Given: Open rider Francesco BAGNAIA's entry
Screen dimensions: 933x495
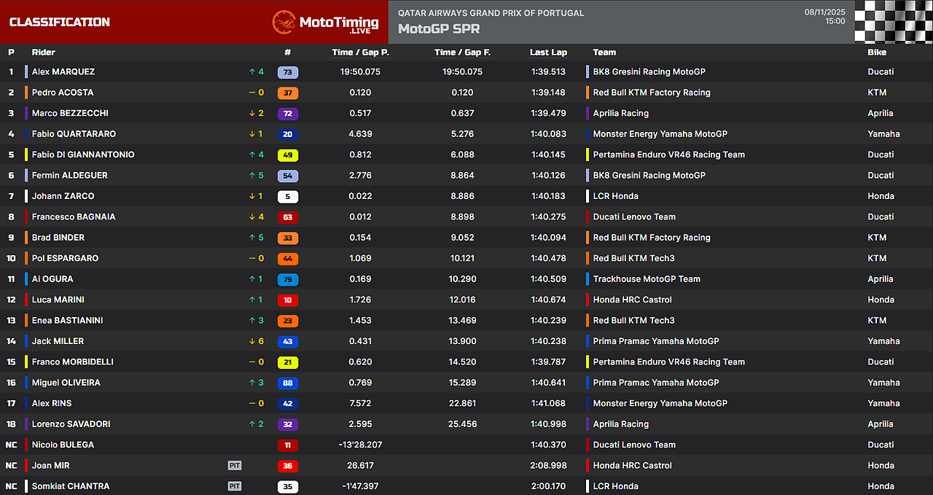Looking at the screenshot, I should tap(74, 217).
